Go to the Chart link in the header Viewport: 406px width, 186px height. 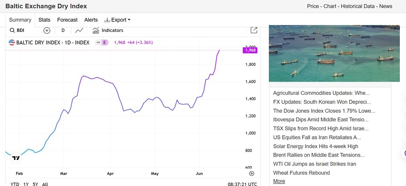(x=330, y=6)
